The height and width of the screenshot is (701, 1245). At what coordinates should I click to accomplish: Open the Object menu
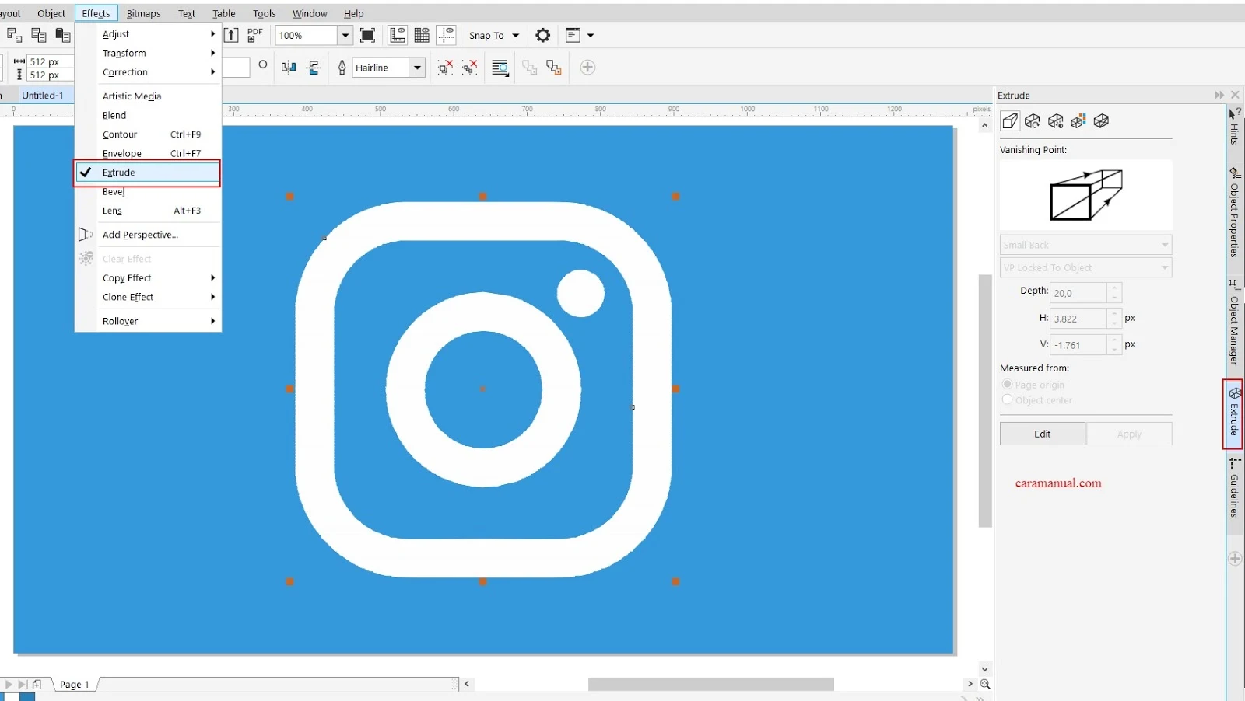(51, 13)
